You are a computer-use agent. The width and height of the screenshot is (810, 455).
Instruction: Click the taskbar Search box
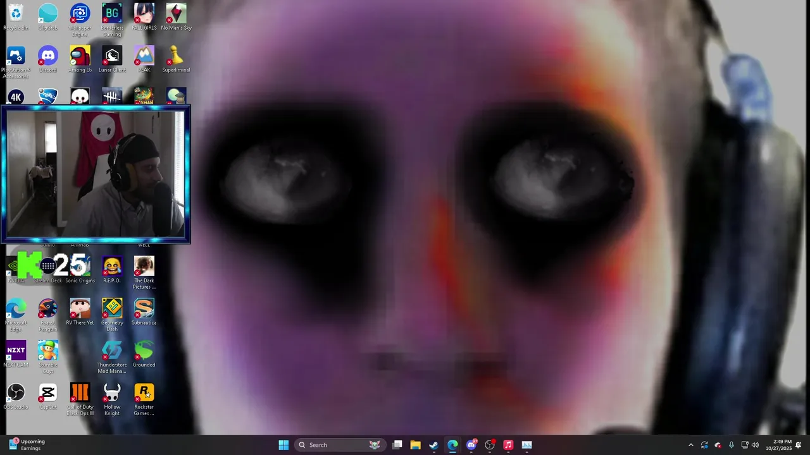(x=340, y=445)
